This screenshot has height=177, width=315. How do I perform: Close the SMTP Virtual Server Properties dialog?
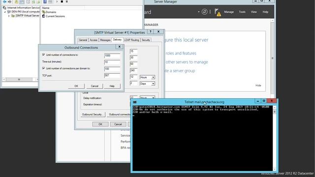click(x=158, y=31)
